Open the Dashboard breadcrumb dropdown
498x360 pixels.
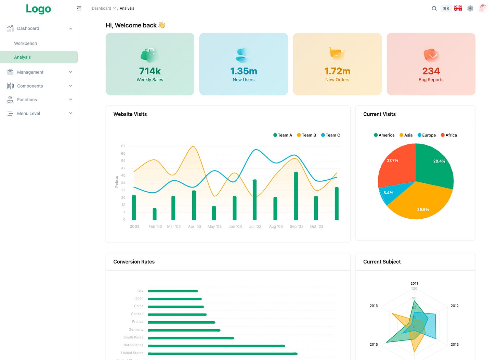click(x=104, y=8)
